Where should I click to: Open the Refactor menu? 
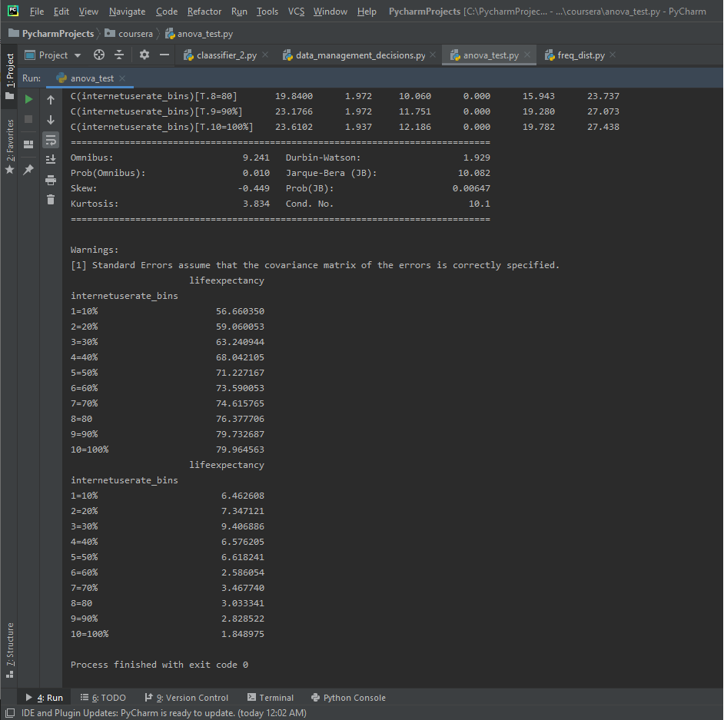tap(204, 12)
